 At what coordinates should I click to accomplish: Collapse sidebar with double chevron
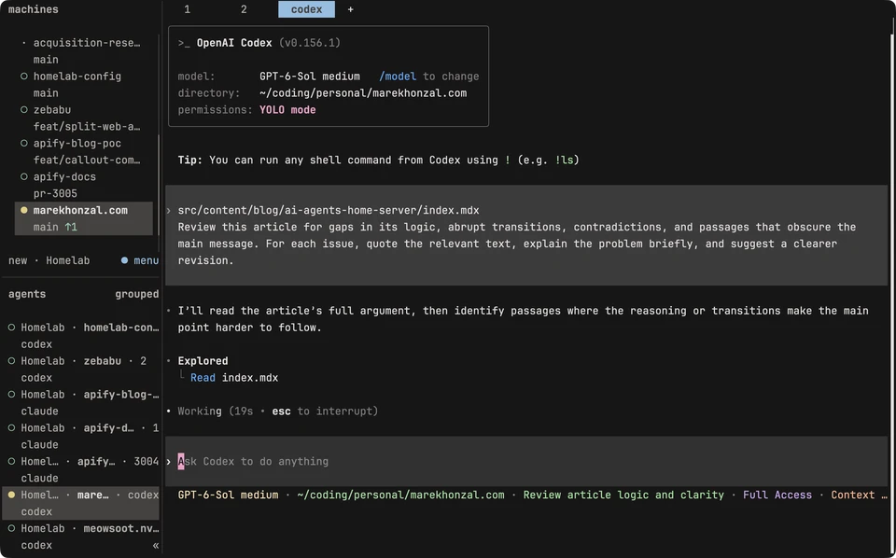(x=156, y=546)
